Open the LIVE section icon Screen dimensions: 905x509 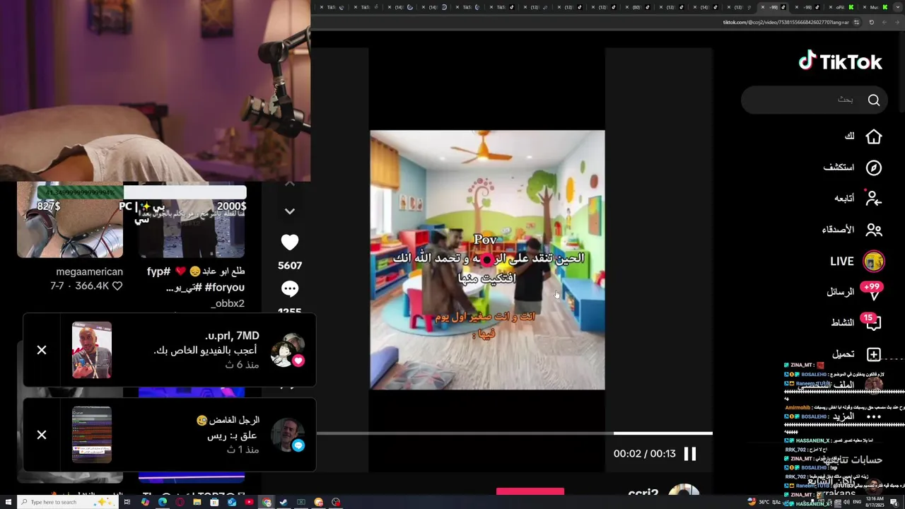tap(874, 261)
